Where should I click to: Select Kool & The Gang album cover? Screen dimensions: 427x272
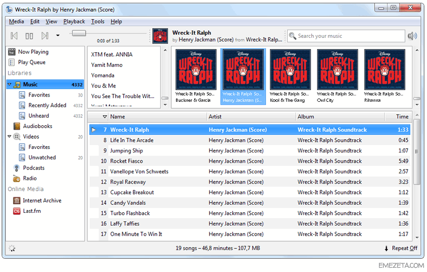(x=290, y=70)
